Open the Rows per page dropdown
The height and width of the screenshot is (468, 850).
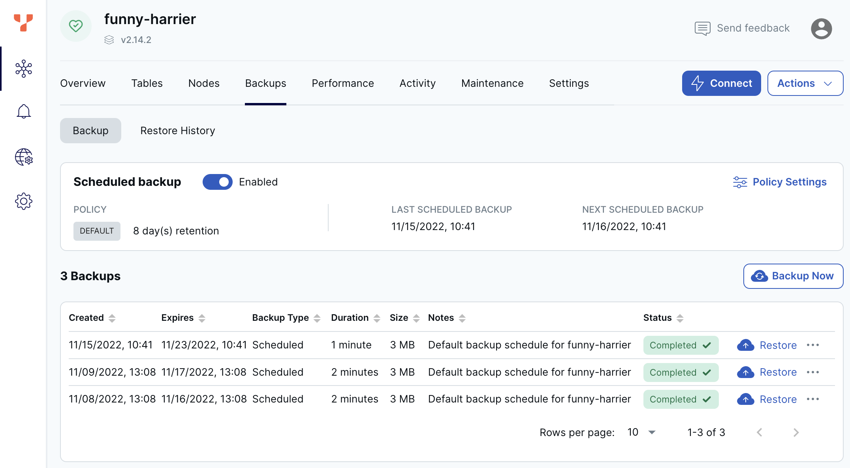[x=642, y=432]
